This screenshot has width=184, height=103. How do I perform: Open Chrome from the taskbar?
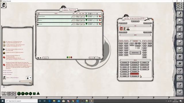(x=73, y=101)
